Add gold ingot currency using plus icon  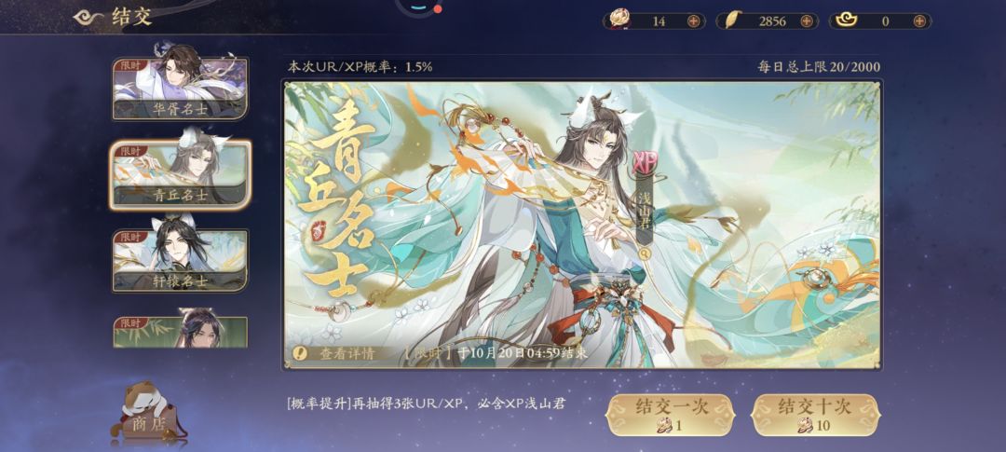[x=919, y=21]
